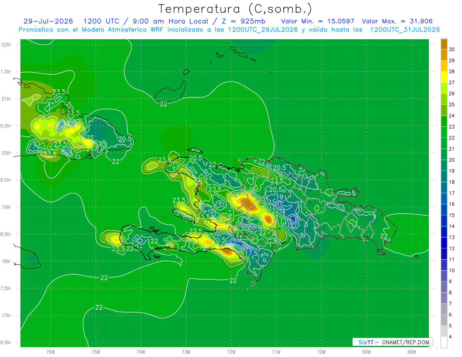Click legend value "18" on the color scale
Screen dimensions: 462x357
pos(452,182)
